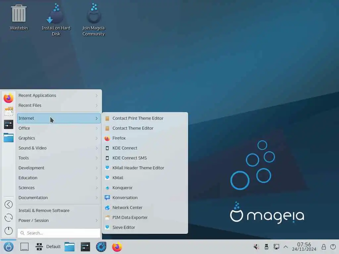
Task: Expand Sciences category arrow
Action: [x=96, y=188]
